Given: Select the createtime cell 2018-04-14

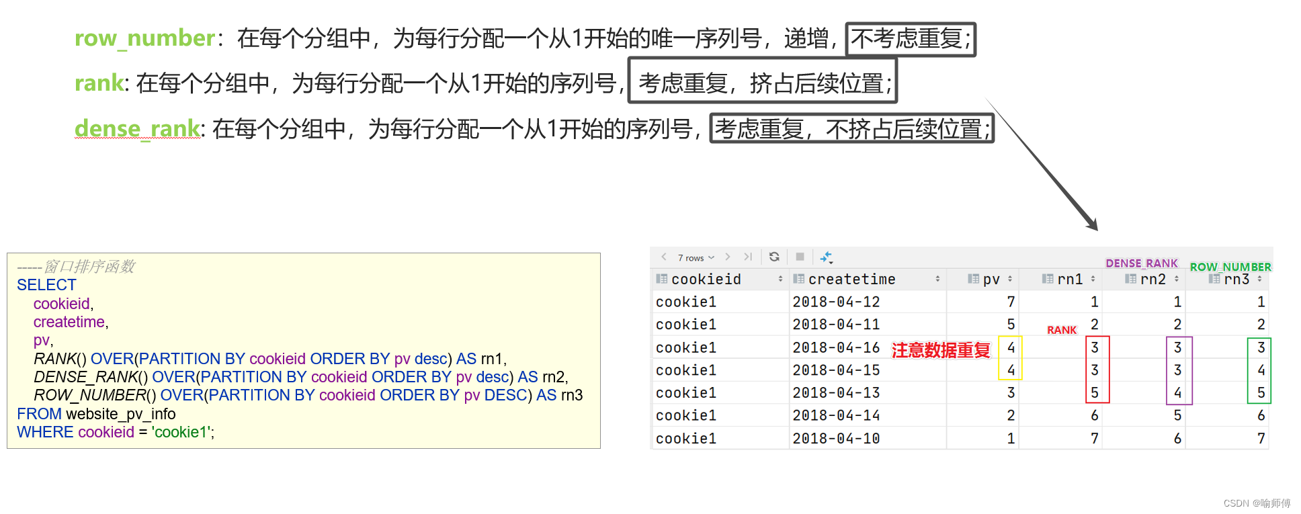Looking at the screenshot, I should point(837,415).
